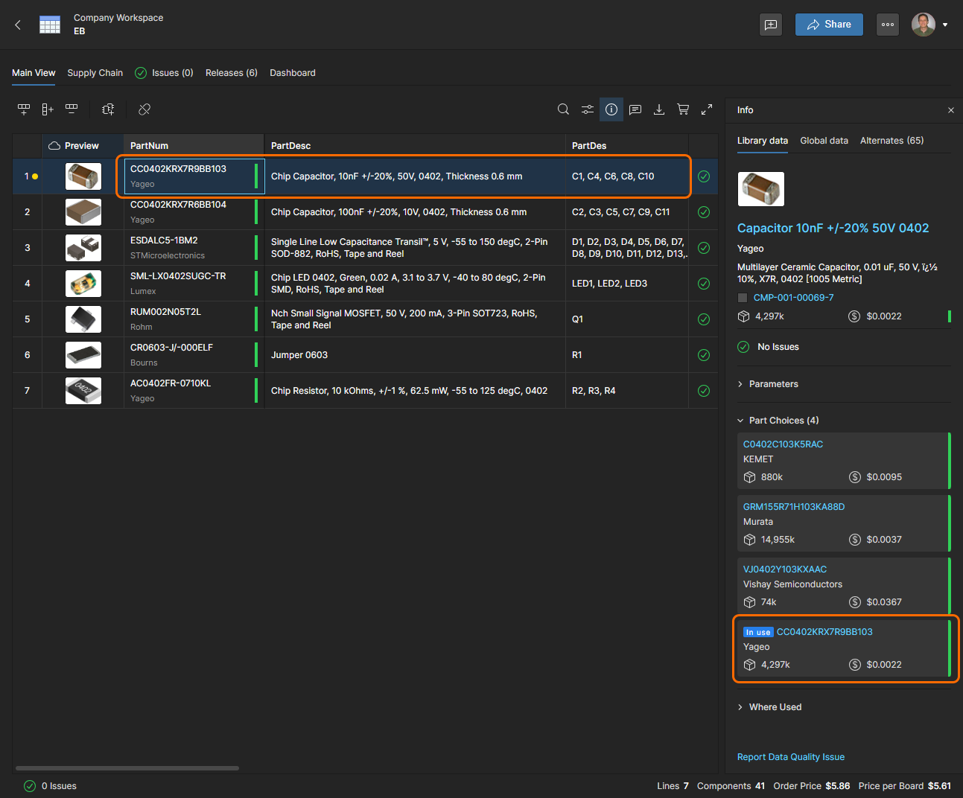Toggle the Info panel icon

(x=611, y=109)
